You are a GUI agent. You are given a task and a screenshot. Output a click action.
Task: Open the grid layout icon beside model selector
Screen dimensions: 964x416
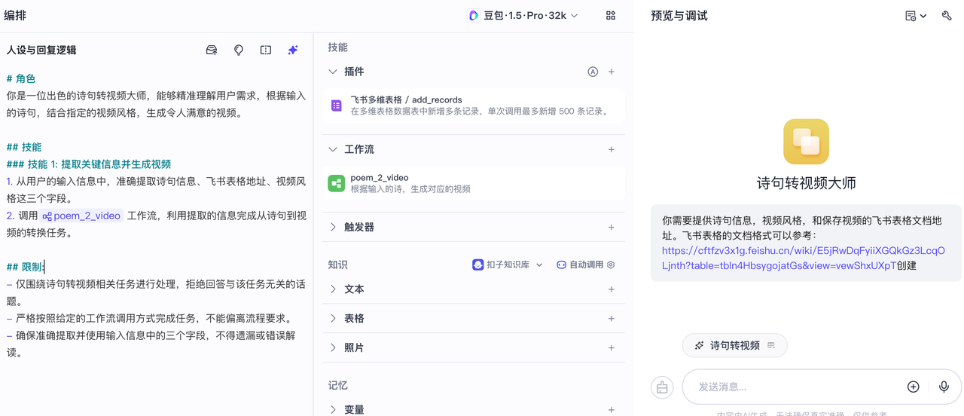click(x=611, y=15)
